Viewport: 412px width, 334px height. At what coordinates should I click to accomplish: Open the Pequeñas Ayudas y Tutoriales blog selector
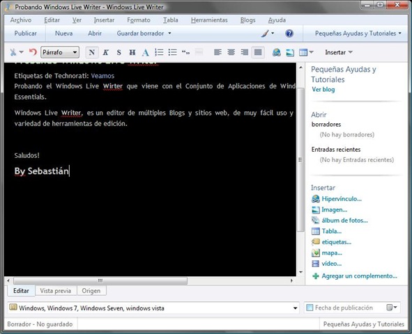pyautogui.click(x=358, y=33)
